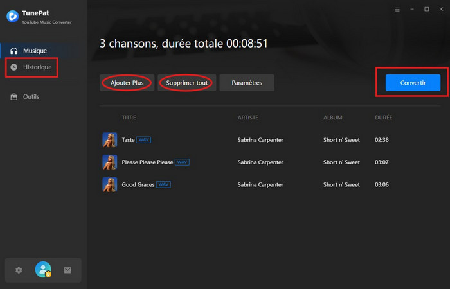Image resolution: width=450 pixels, height=289 pixels.
Task: Click the Outils toolbox icon
Action: pyautogui.click(x=14, y=97)
